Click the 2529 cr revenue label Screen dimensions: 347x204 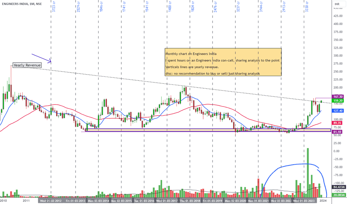click(78, 6)
